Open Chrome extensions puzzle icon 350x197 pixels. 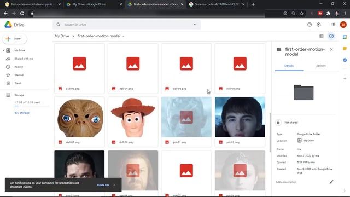[x=328, y=13]
